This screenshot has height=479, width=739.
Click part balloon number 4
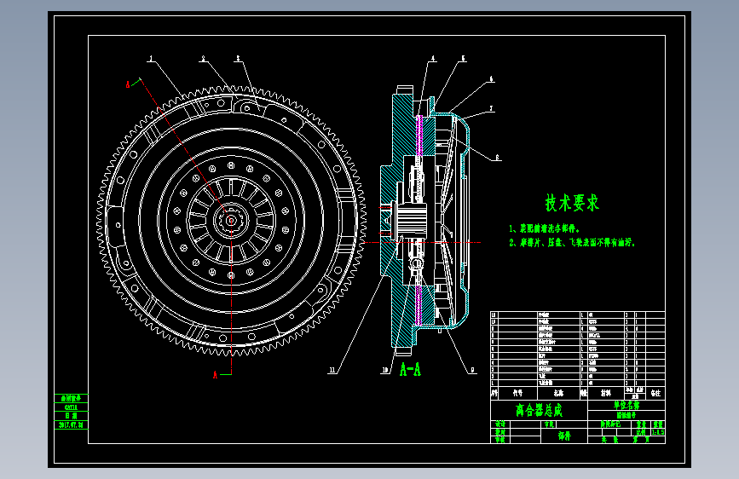[433, 59]
